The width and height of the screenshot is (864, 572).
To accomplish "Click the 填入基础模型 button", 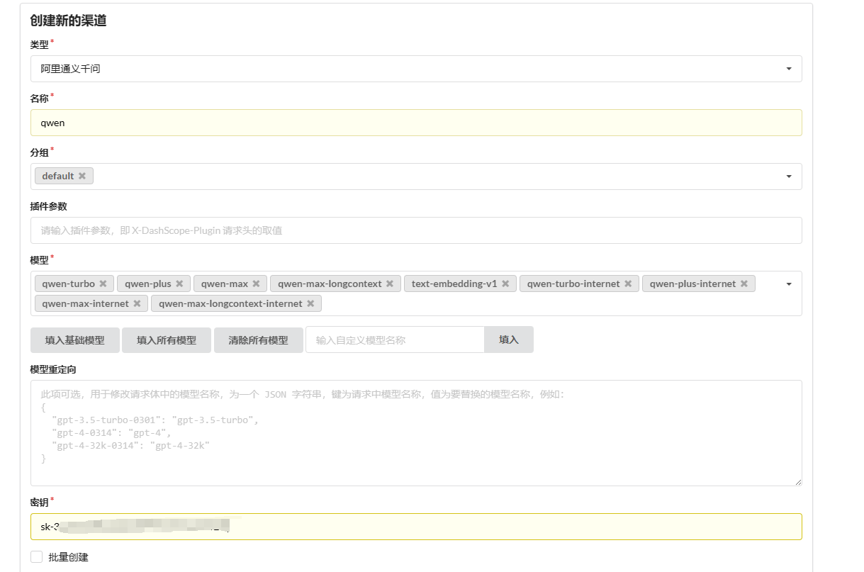I will [x=75, y=340].
